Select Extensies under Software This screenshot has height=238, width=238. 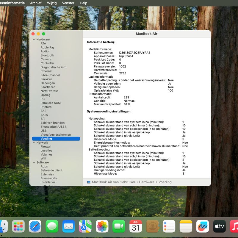pos(47,174)
